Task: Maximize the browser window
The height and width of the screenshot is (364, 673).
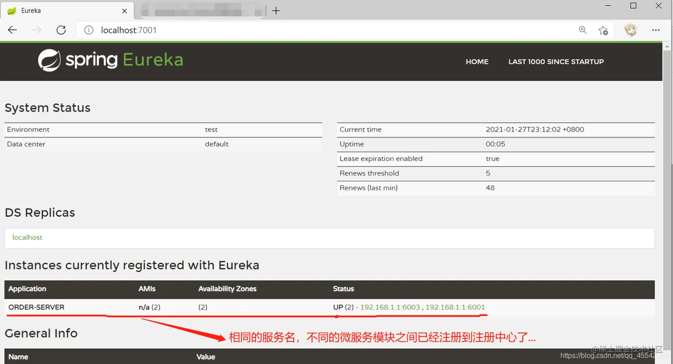Action: tap(633, 5)
